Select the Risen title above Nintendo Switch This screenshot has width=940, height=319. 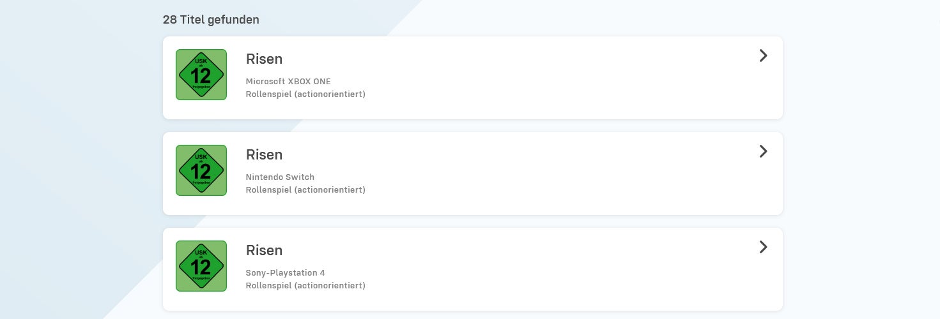click(264, 154)
